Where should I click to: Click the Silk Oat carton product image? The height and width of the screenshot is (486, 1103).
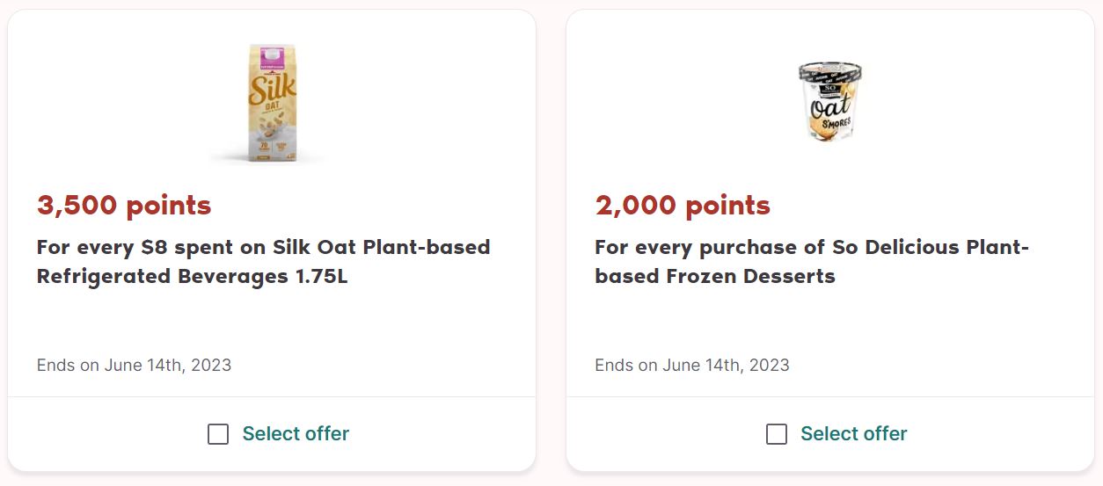271,104
